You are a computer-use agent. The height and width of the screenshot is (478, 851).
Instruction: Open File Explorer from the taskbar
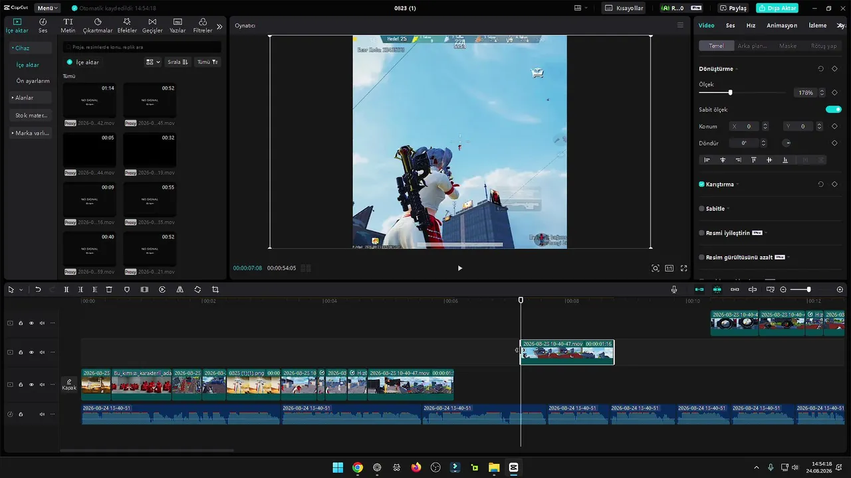tap(494, 467)
